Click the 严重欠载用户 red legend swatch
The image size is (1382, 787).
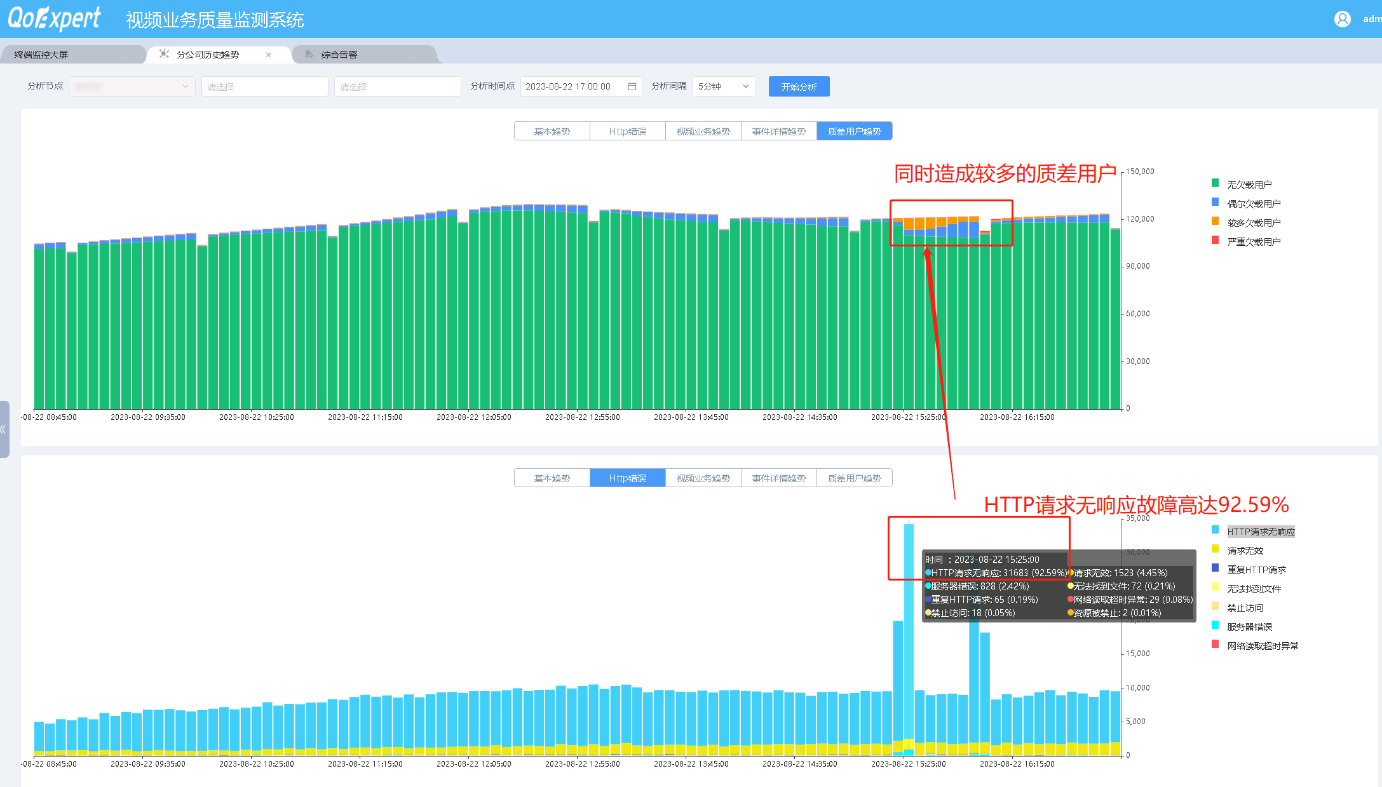1215,241
